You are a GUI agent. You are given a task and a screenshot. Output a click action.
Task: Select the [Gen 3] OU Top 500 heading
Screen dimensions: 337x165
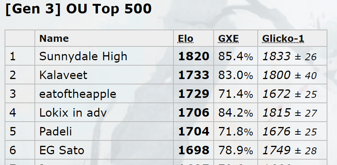[x=79, y=9]
